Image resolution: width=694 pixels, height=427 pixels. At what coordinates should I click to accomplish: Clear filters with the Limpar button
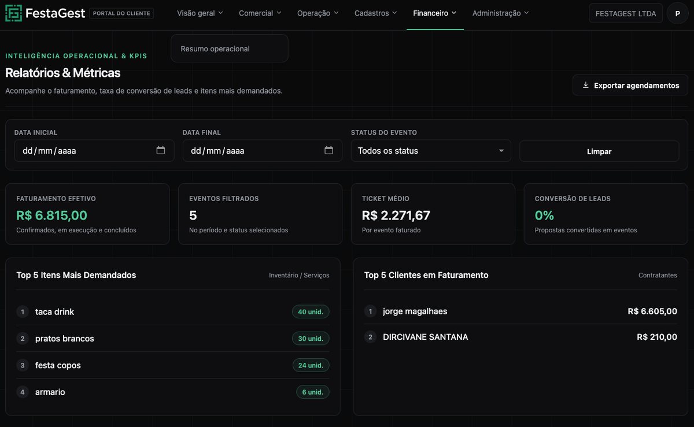[599, 151]
